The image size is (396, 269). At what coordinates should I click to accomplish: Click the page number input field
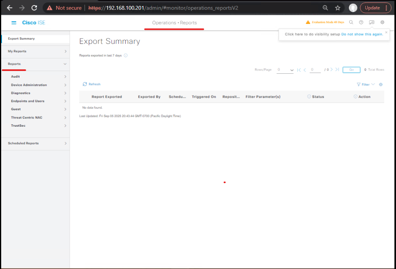pyautogui.click(x=315, y=69)
